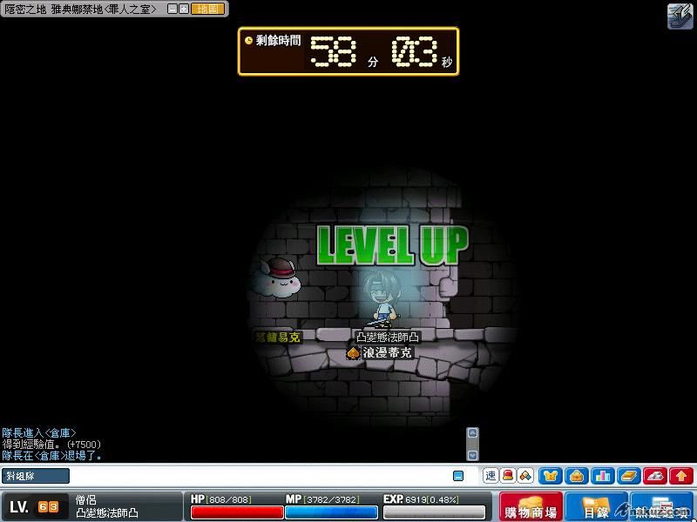The width and height of the screenshot is (697, 522).
Task: Click the red siren report icon
Action: click(508, 476)
